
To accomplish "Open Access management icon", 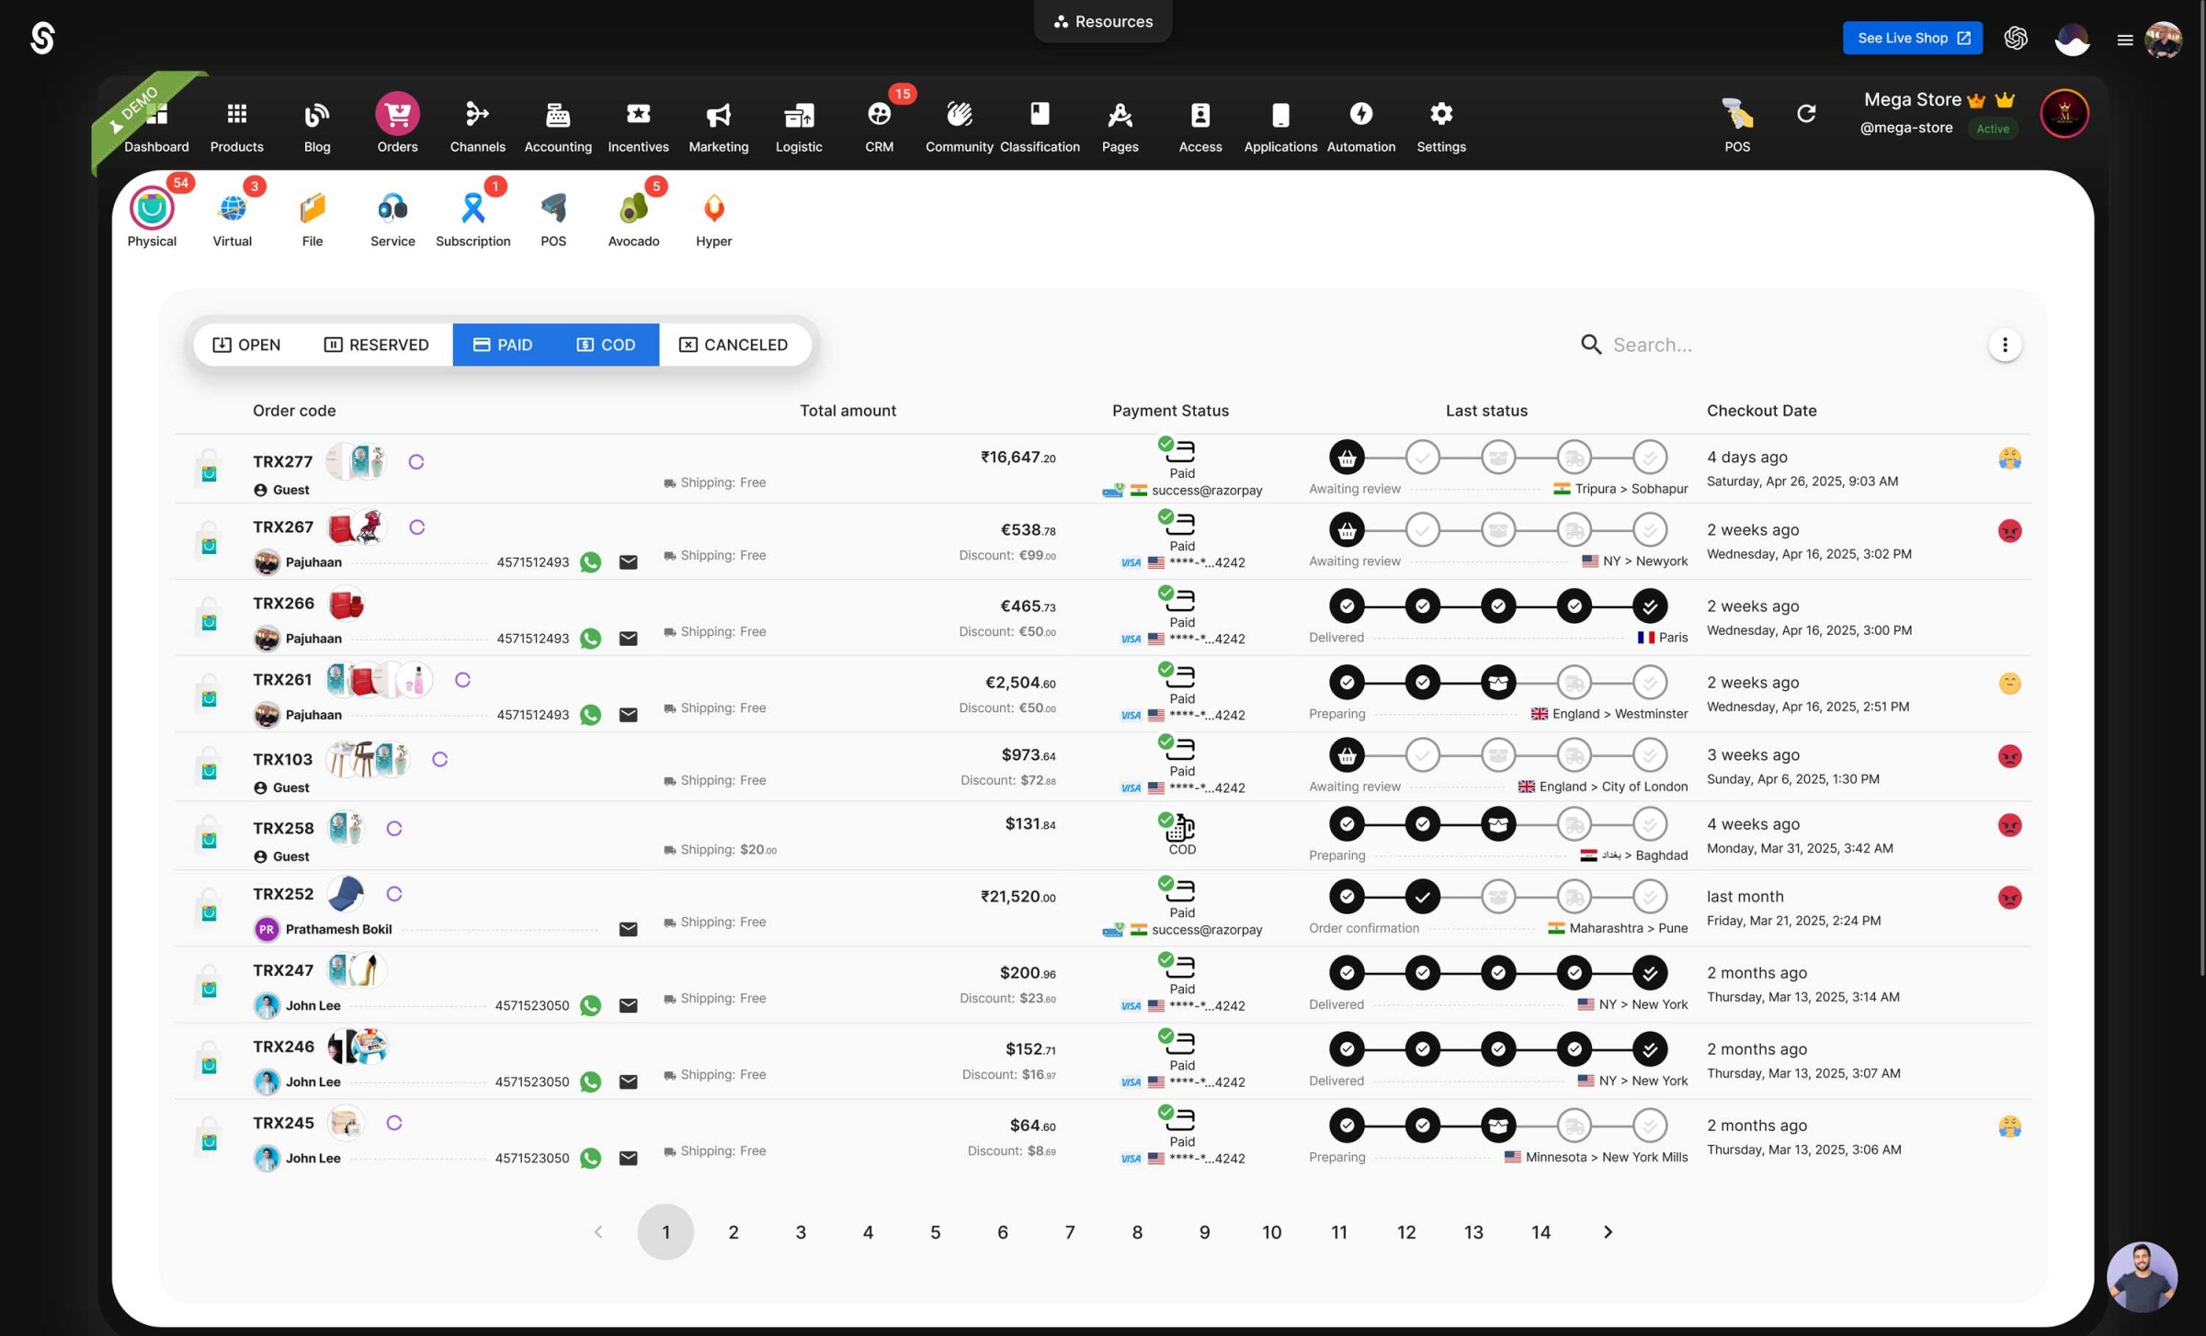I will tap(1200, 115).
